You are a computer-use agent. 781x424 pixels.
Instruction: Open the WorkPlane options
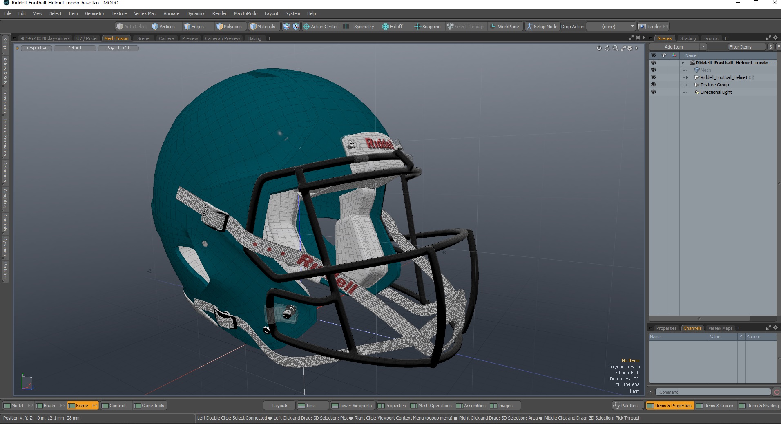point(505,26)
